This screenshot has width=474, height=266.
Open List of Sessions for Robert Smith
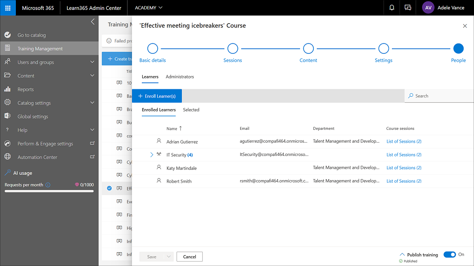404,181
